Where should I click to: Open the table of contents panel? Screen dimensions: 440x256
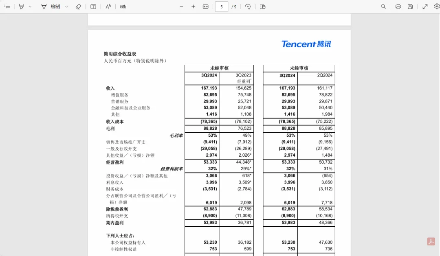click(7, 7)
